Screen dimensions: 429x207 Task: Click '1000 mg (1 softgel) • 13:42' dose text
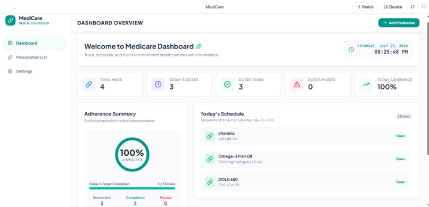(x=240, y=162)
